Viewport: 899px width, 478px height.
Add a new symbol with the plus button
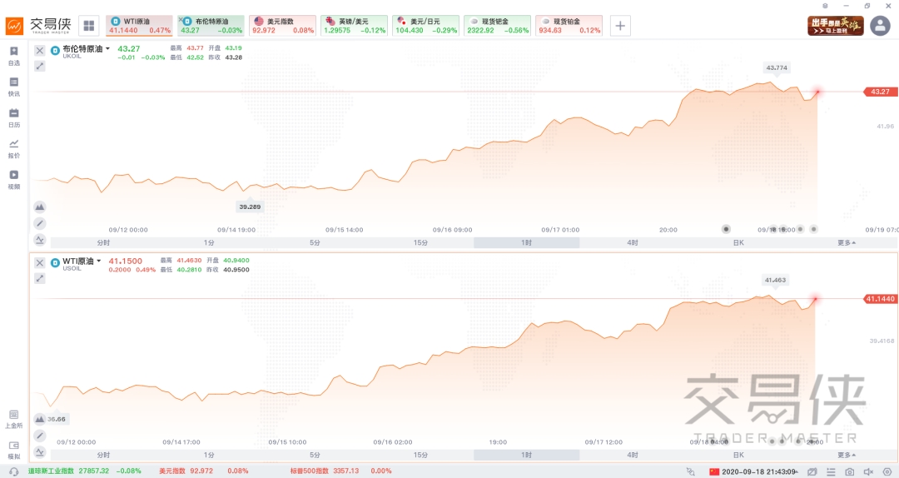tap(620, 25)
